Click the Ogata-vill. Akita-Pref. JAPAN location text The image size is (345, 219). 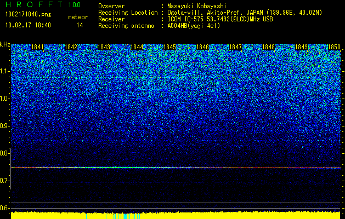click(245, 13)
